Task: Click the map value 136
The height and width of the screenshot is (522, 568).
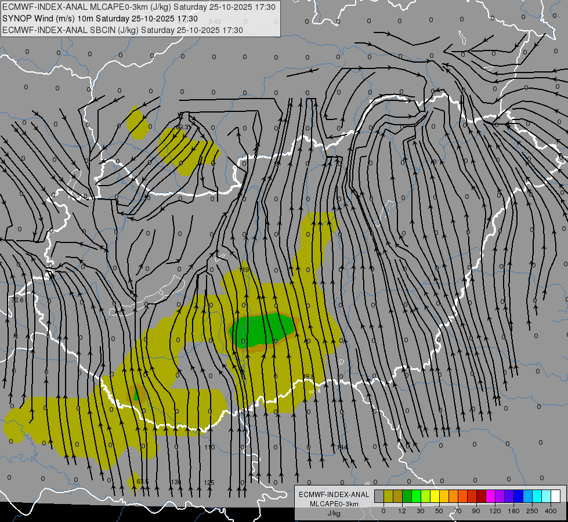Action: [x=176, y=482]
